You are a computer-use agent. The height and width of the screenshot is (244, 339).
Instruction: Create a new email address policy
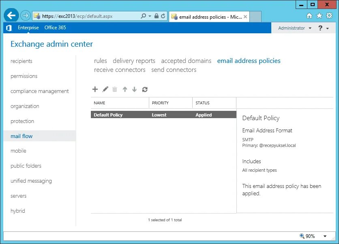[x=95, y=89]
